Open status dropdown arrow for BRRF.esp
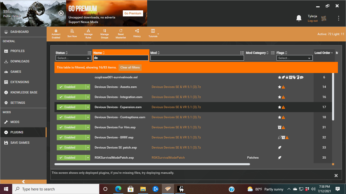346x194 pixels. [x=88, y=137]
